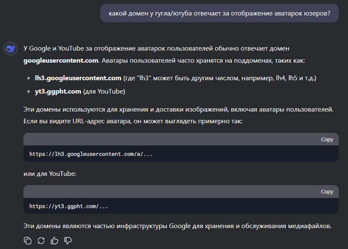Like the response with thumbs up

click(x=55, y=240)
